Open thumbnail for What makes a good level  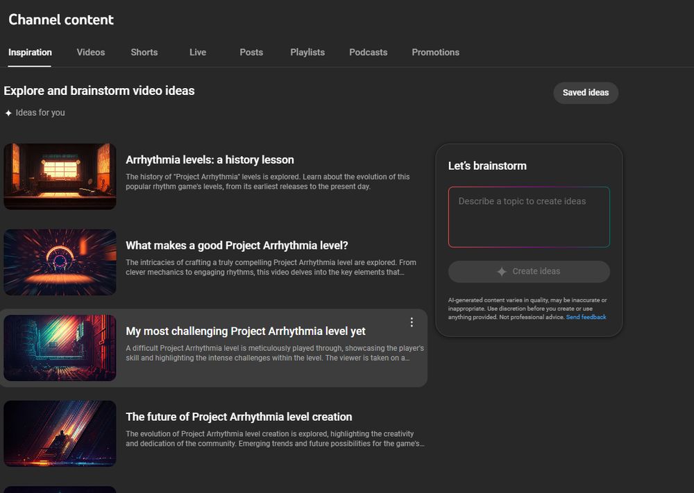pos(60,261)
